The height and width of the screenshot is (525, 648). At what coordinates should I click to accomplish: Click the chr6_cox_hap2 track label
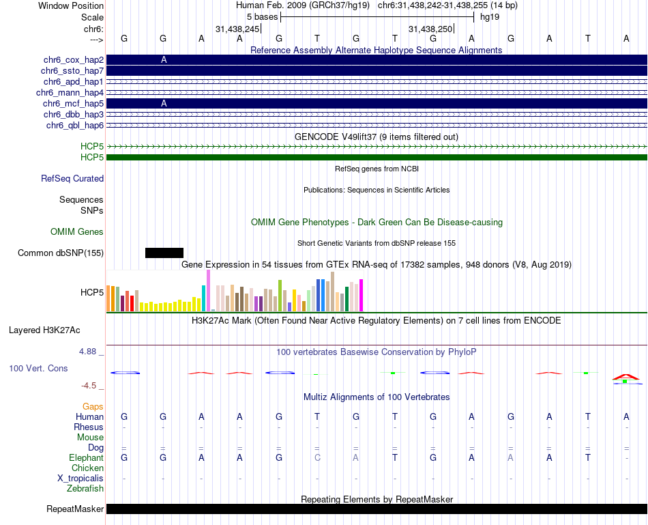[74, 60]
